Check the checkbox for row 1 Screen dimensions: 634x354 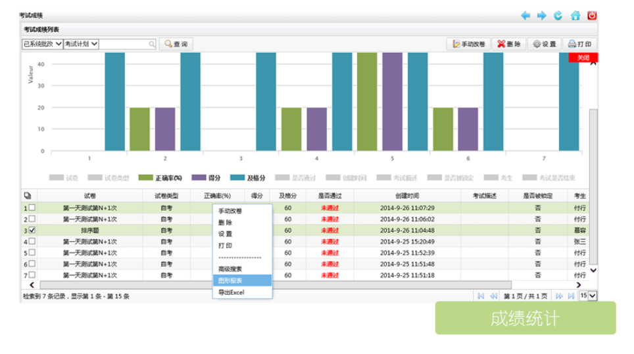[32, 208]
